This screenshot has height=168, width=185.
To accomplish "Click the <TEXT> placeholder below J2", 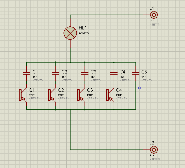I will [x=155, y=159].
